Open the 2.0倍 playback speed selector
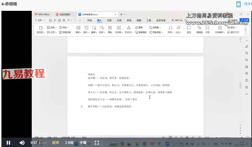252x147 pixels. [x=69, y=142]
